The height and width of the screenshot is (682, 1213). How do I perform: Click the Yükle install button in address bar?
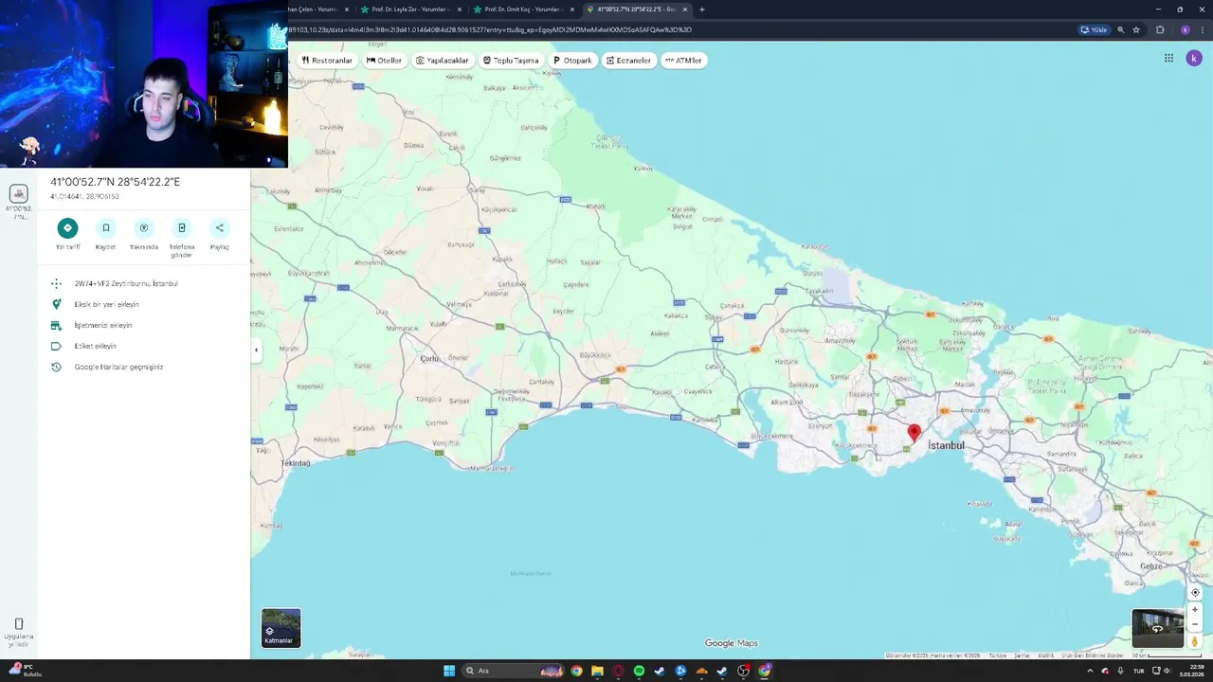[x=1094, y=29]
